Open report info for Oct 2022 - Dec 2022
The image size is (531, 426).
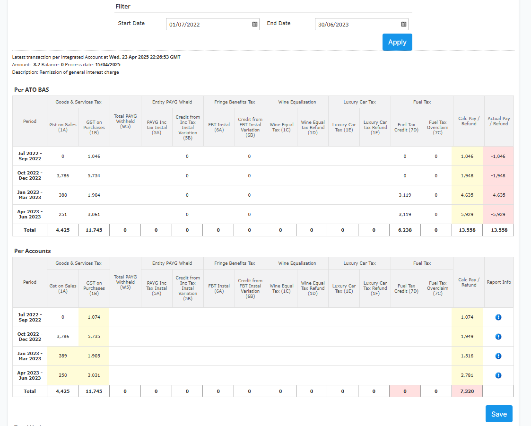[x=498, y=337]
